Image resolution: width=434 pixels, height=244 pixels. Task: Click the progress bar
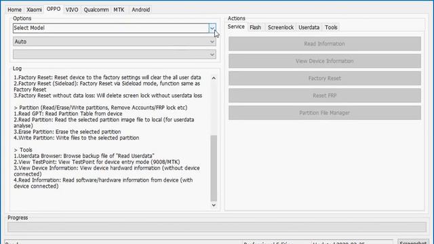pos(217,227)
